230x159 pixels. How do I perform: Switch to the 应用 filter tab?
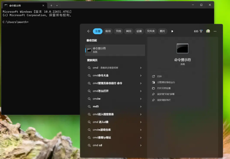[108, 31]
